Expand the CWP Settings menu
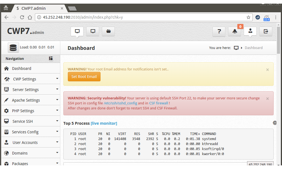This screenshot has height=169, width=282. pyautogui.click(x=31, y=79)
